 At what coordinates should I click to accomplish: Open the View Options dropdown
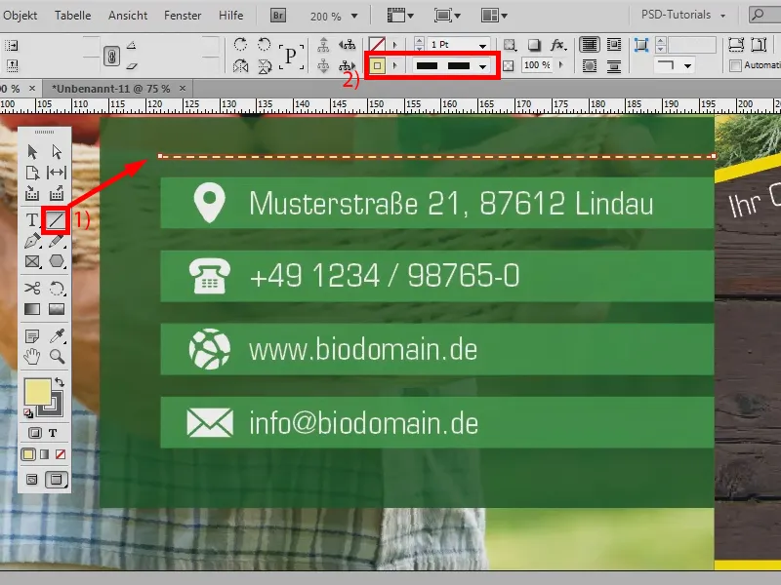401,16
